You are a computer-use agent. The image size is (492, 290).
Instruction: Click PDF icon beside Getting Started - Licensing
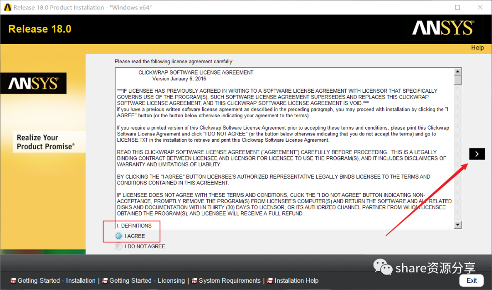click(x=105, y=281)
